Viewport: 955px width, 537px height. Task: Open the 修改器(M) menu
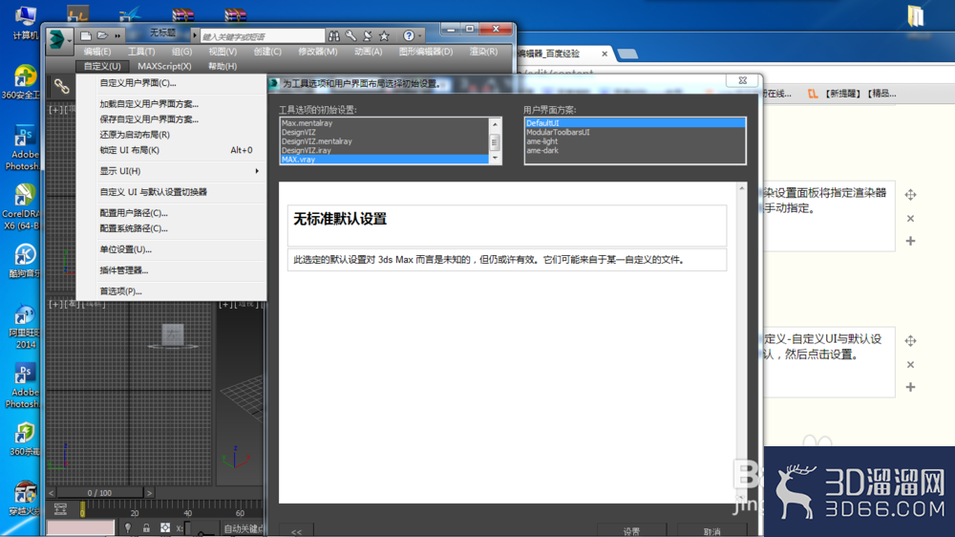pos(317,52)
